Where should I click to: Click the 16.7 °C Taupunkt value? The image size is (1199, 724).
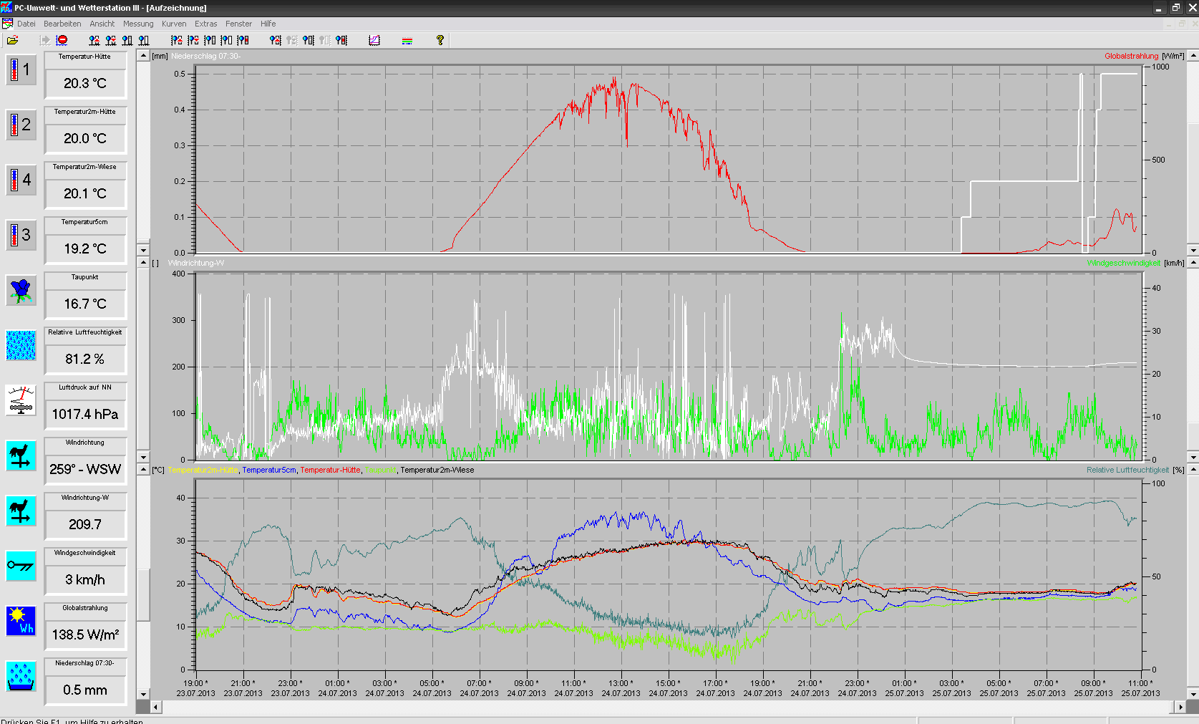[85, 304]
